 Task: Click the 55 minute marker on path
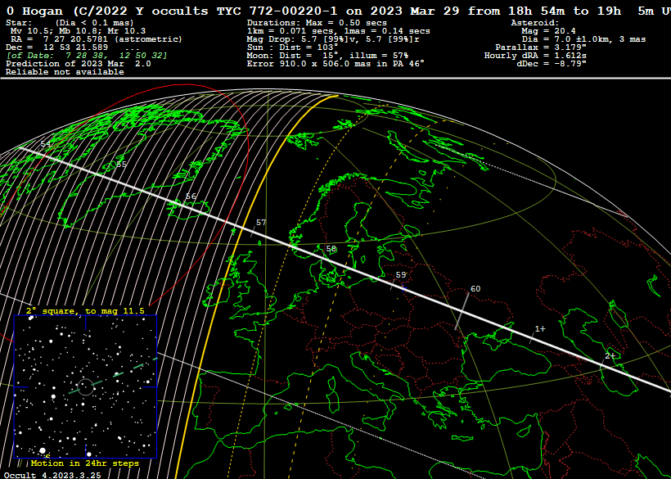[x=122, y=165]
